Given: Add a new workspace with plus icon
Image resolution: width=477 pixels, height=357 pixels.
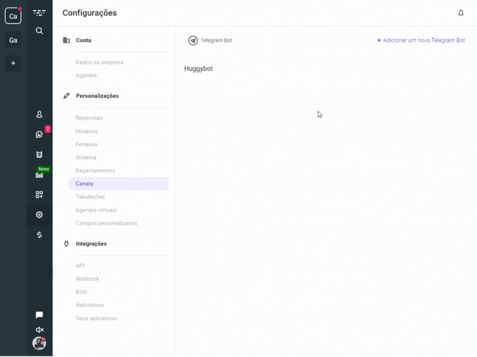Looking at the screenshot, I should click(13, 63).
